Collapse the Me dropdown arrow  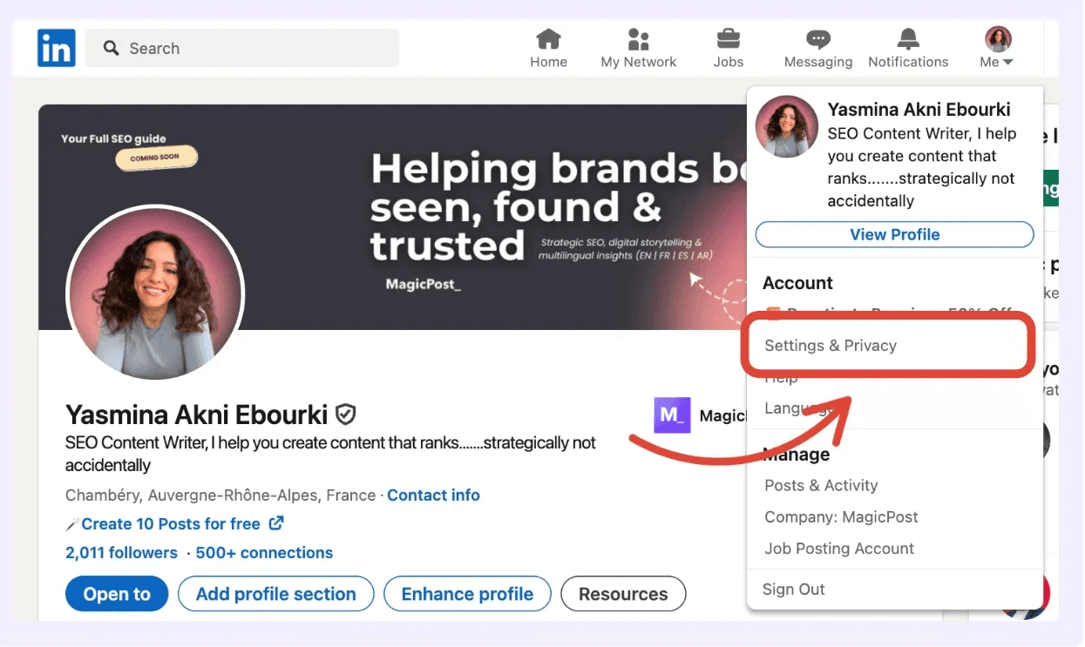click(1008, 63)
